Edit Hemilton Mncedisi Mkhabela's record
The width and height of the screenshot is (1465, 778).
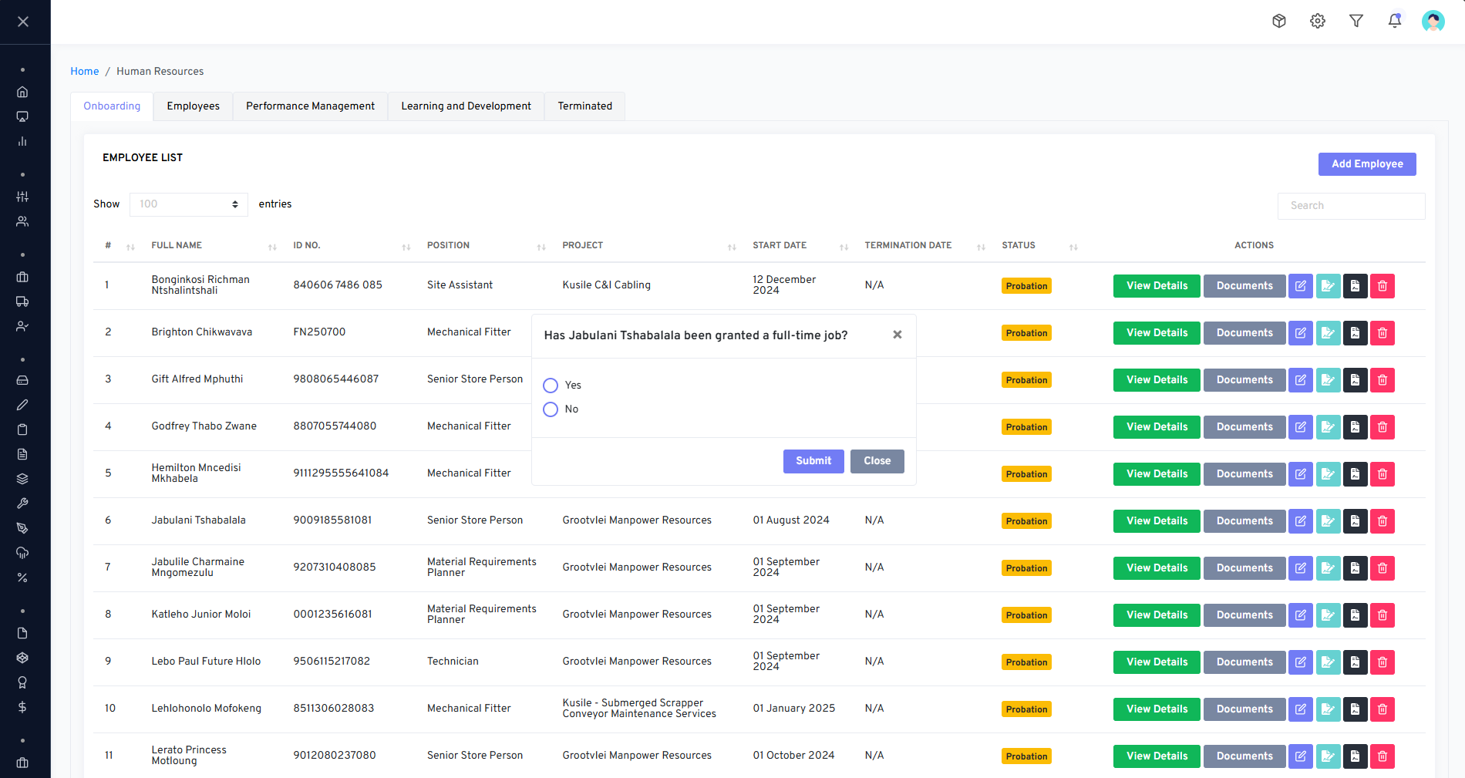(x=1301, y=474)
